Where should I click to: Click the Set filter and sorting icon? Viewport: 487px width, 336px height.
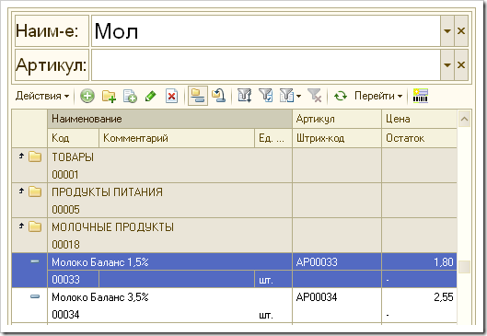[245, 96]
